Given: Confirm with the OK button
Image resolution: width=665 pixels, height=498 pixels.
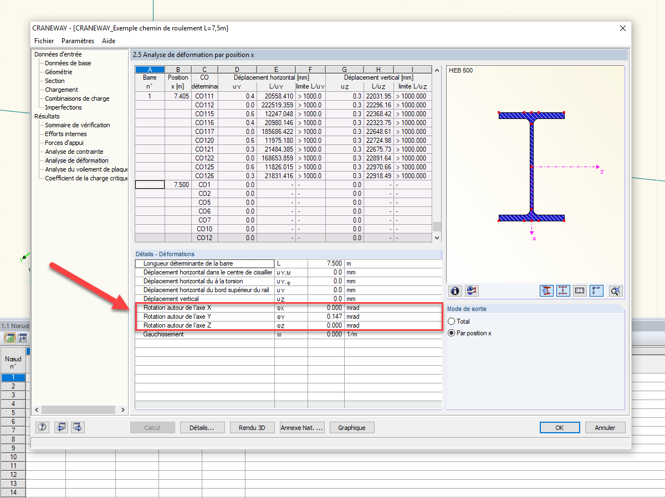Looking at the screenshot, I should point(560,428).
